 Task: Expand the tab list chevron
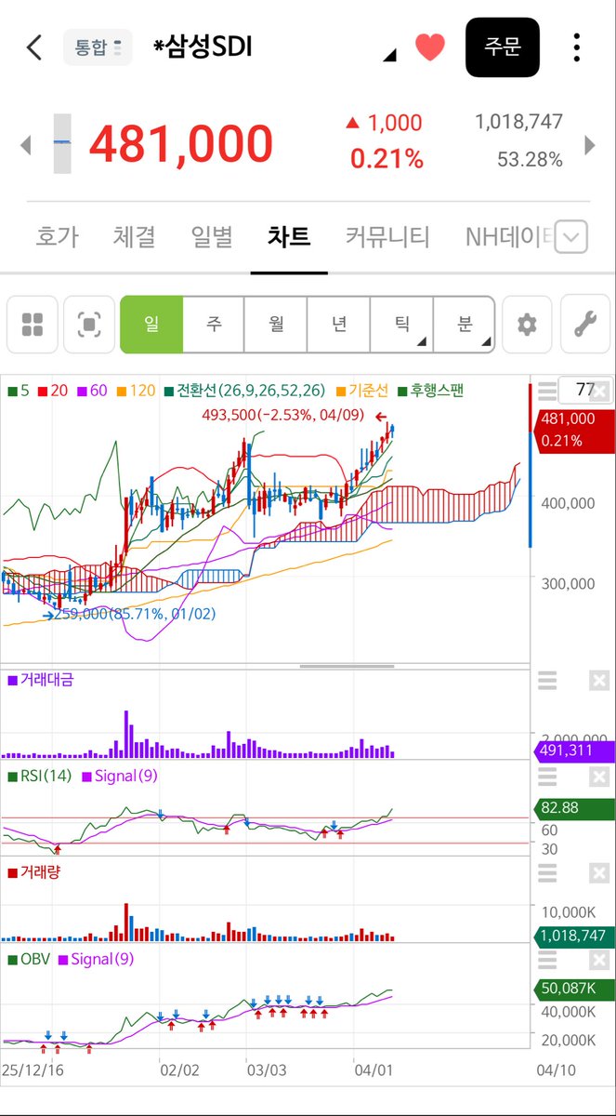click(571, 238)
